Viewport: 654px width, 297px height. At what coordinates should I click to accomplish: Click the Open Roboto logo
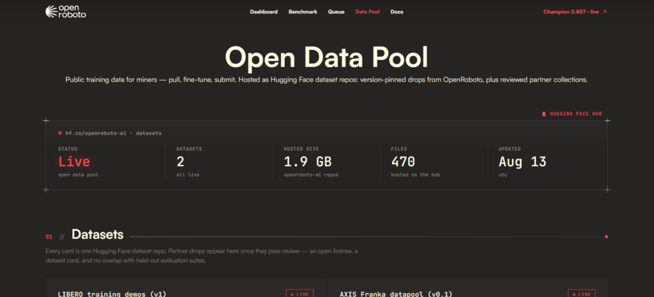pyautogui.click(x=66, y=11)
